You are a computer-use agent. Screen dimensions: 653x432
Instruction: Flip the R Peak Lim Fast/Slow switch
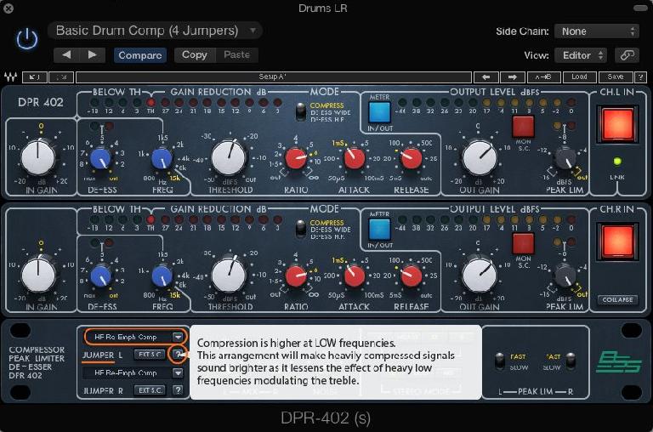[571, 361]
